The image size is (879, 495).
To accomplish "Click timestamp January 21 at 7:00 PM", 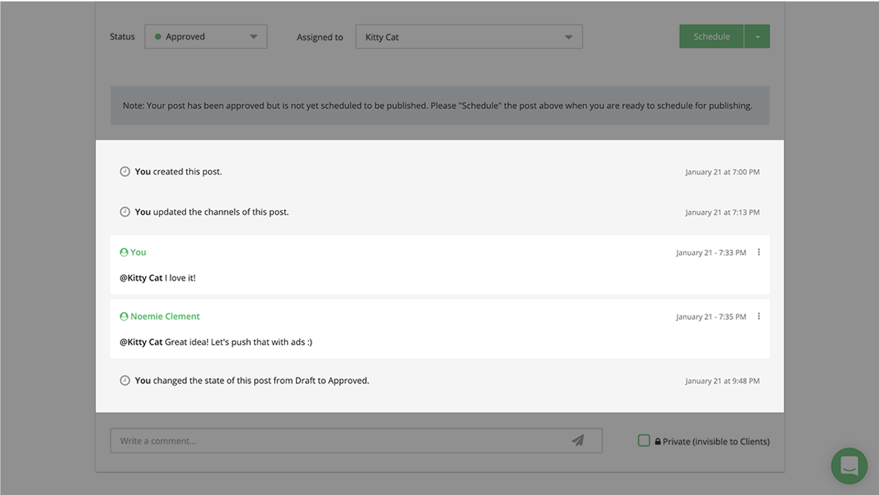I will (x=722, y=172).
